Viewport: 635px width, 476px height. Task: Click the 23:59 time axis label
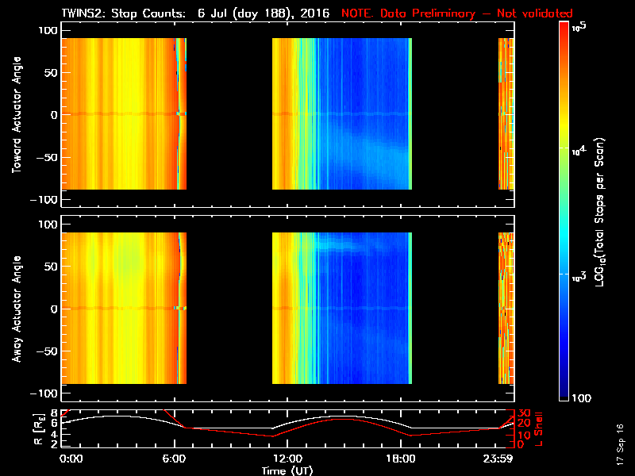(498, 459)
